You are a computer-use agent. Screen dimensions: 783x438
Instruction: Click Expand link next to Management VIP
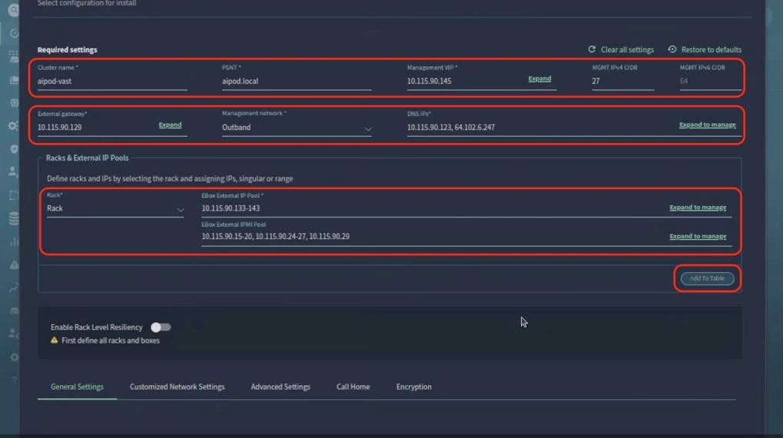[539, 78]
